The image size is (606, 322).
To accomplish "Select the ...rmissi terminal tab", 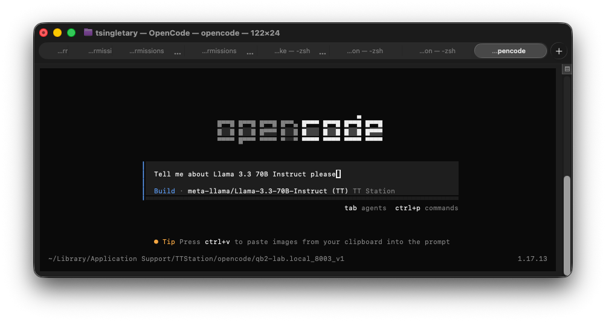I will 100,51.
